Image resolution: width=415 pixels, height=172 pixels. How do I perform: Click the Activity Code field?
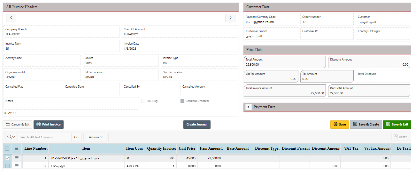click(x=42, y=60)
